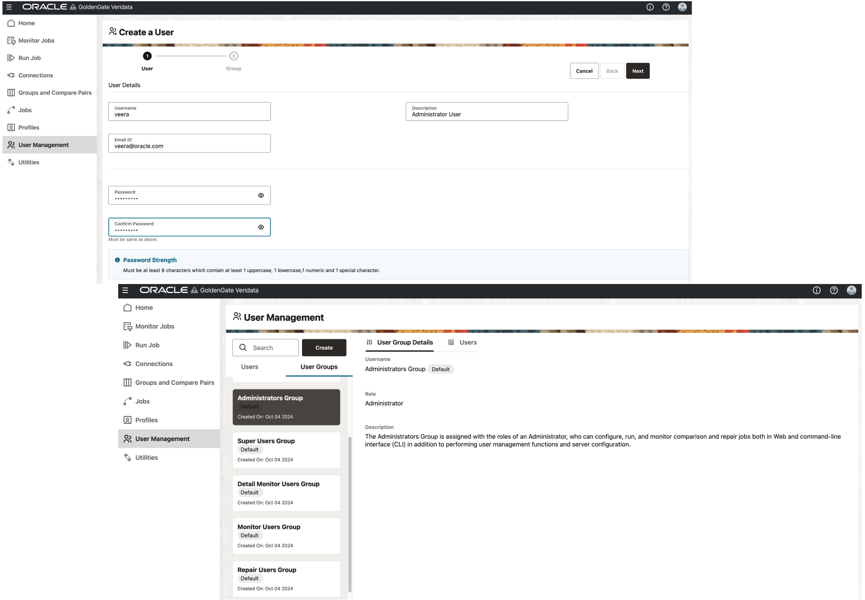Show Password field contents with eye icon
This screenshot has width=865, height=600.
(261, 195)
